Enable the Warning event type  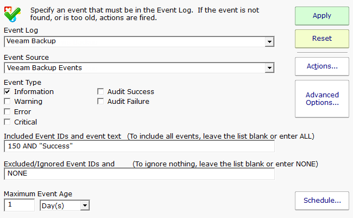pos(8,102)
